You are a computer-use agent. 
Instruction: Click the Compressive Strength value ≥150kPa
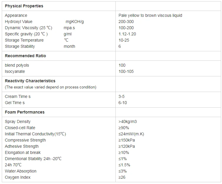127,140
